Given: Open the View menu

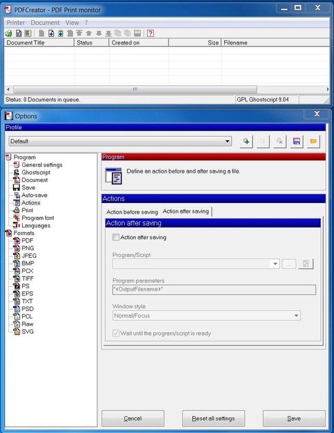Looking at the screenshot, I should click(x=72, y=23).
